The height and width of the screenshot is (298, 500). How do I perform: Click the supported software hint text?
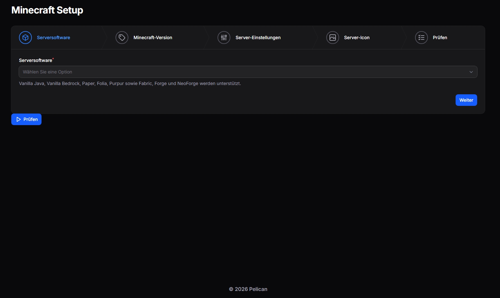(x=130, y=83)
